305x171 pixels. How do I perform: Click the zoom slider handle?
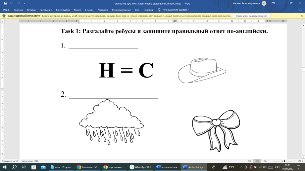(284, 161)
